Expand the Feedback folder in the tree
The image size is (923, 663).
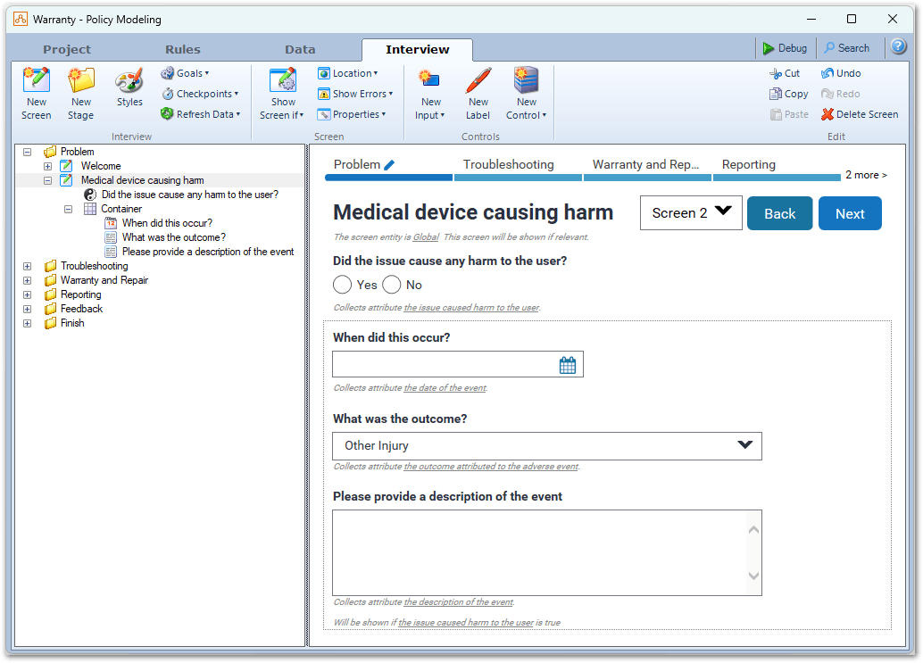point(28,308)
